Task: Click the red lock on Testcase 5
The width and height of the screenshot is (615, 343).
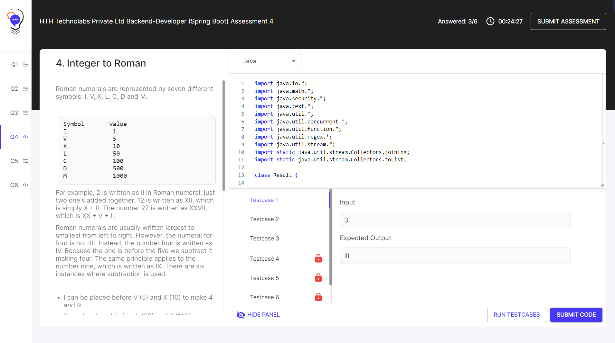Action: pos(318,278)
